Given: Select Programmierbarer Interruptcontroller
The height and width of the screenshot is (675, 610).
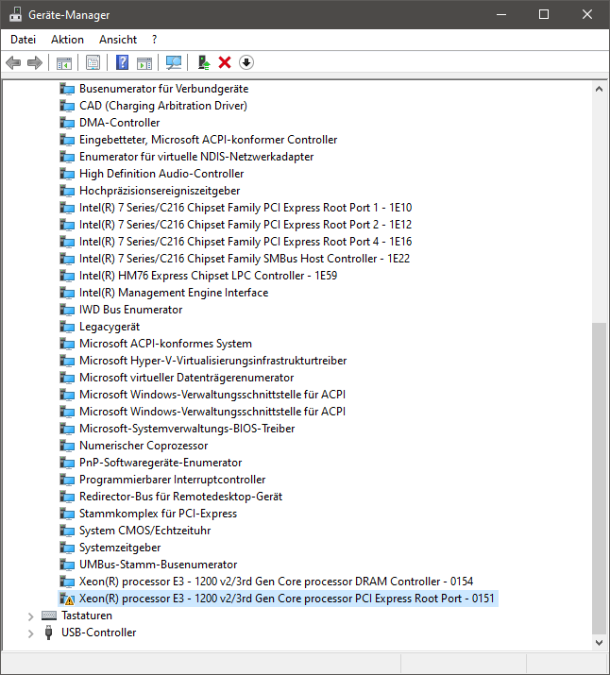Looking at the screenshot, I should click(x=173, y=480).
